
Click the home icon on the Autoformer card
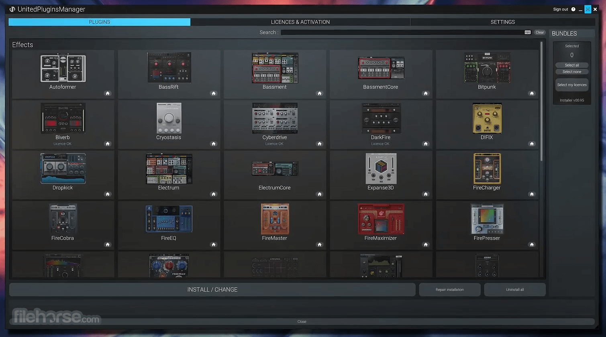(x=108, y=93)
